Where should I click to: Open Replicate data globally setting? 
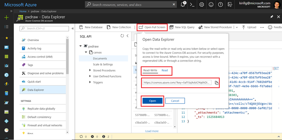coord(43,109)
